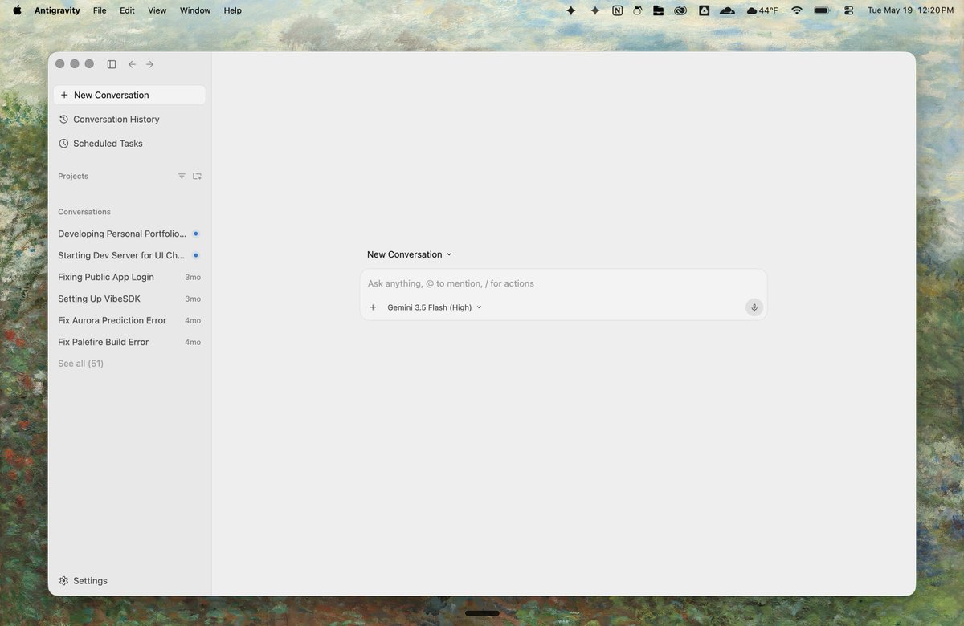Open the Wi-Fi status menu
The height and width of the screenshot is (626, 964).
coord(797,10)
